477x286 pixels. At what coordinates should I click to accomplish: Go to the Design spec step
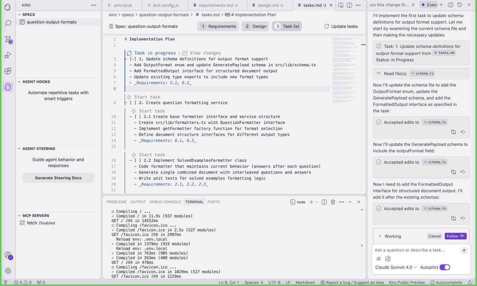256,26
